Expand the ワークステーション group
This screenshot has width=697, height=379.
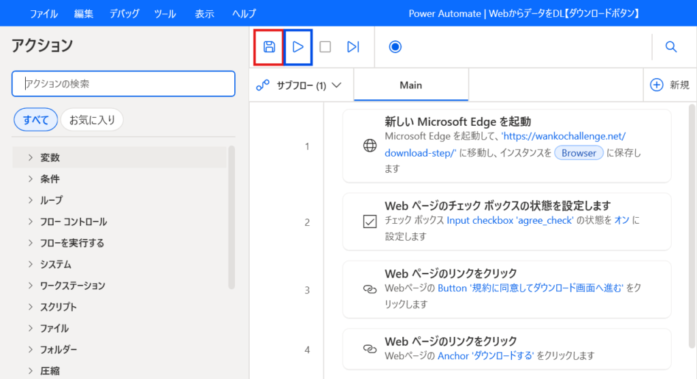(x=119, y=285)
